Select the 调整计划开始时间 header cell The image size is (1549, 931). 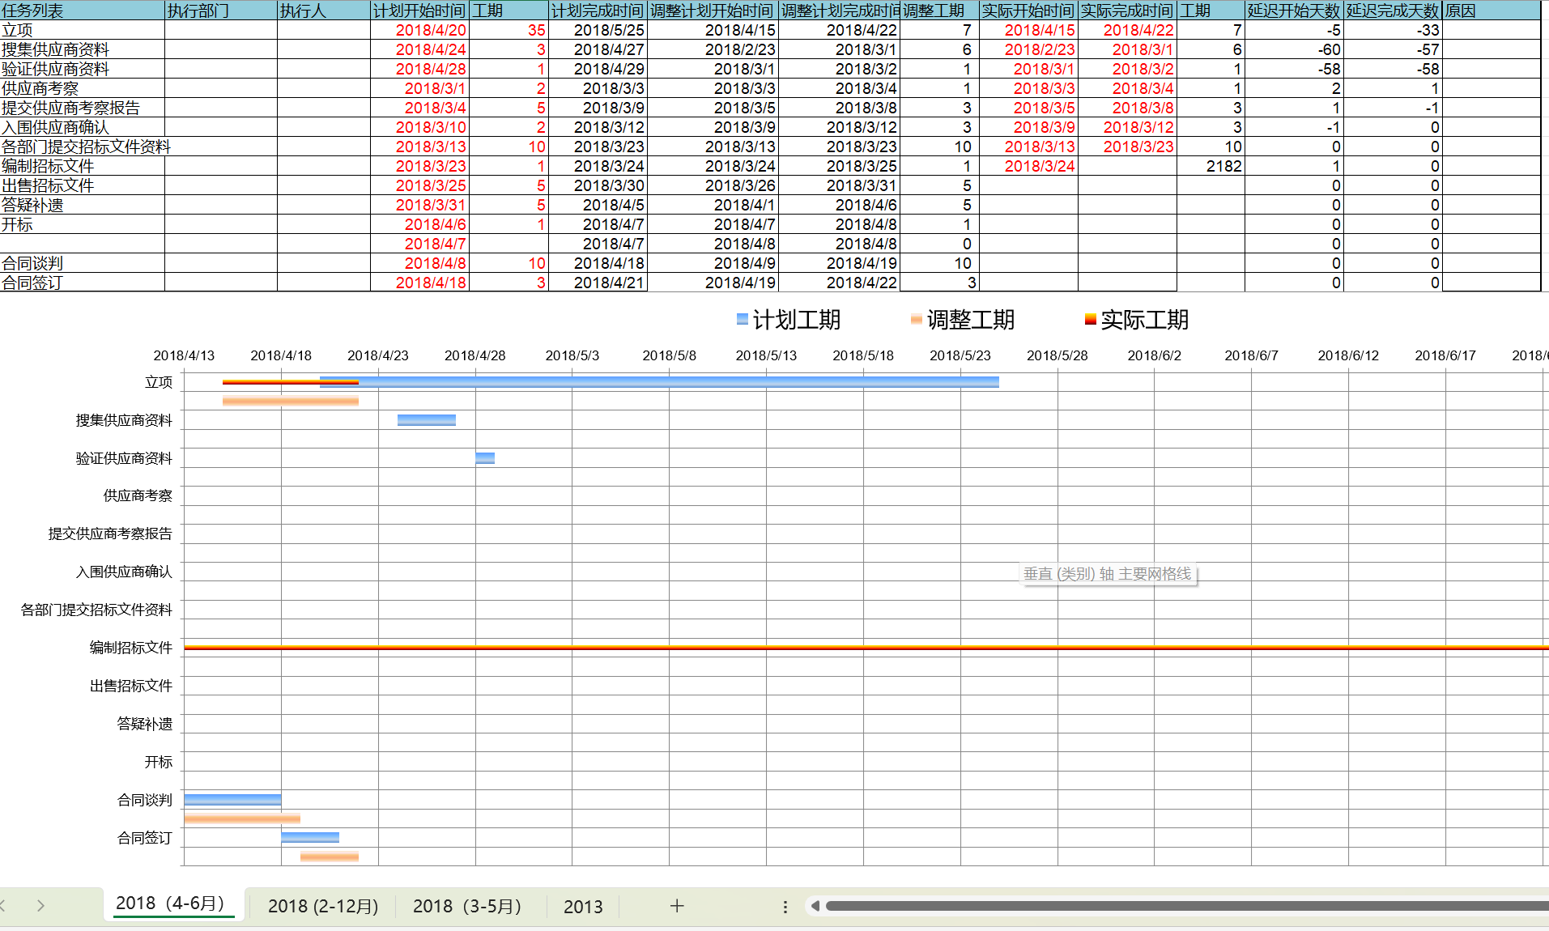[713, 11]
